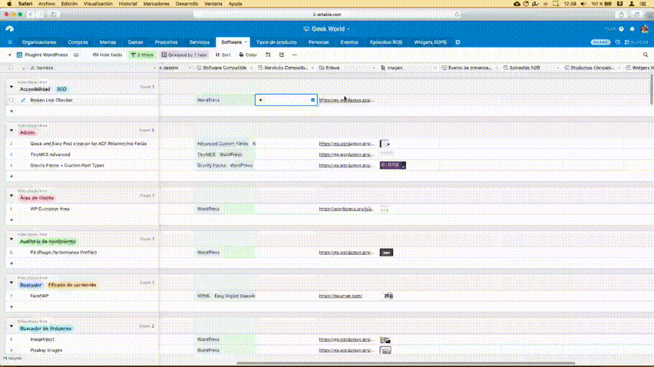Select the Quick and Easy Post creation record name
Screen dimensions: 654x367
88,144
